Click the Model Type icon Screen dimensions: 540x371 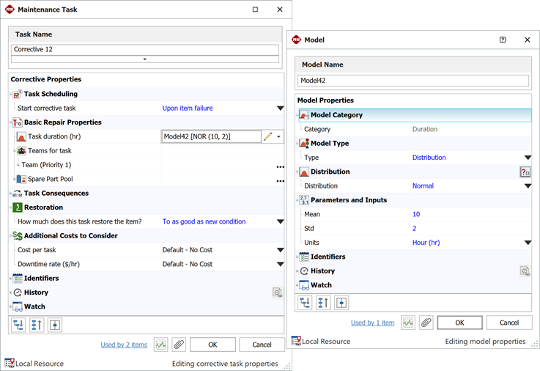(304, 143)
